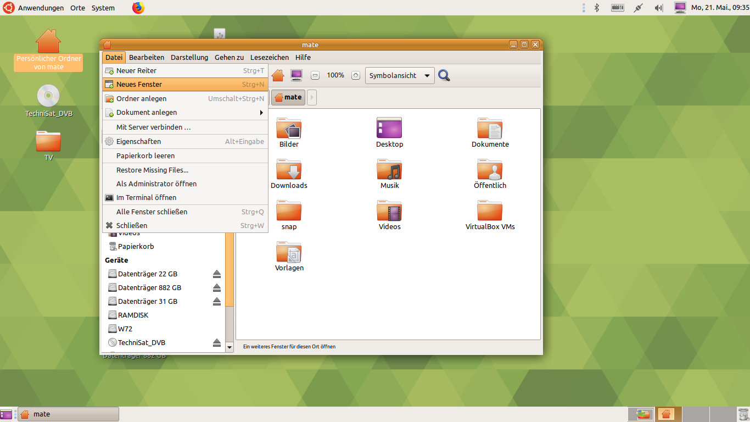Open the Gehen zu menu
The width and height of the screenshot is (750, 422).
click(x=229, y=57)
